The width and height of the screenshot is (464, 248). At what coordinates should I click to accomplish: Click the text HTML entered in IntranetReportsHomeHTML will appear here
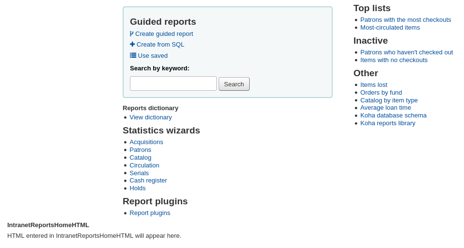pos(94,236)
